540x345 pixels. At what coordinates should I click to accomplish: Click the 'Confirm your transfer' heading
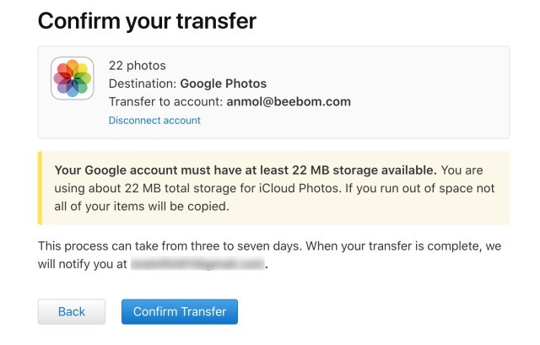pyautogui.click(x=147, y=20)
